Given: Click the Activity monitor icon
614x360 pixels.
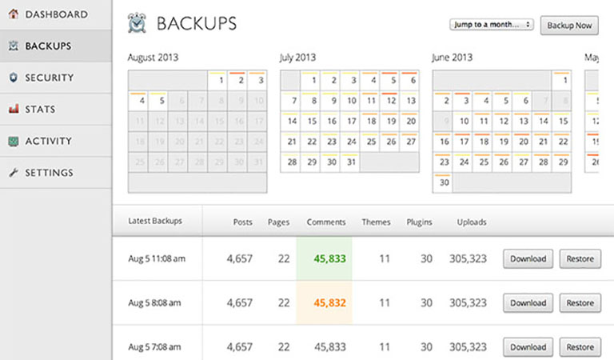Looking at the screenshot, I should [x=14, y=141].
